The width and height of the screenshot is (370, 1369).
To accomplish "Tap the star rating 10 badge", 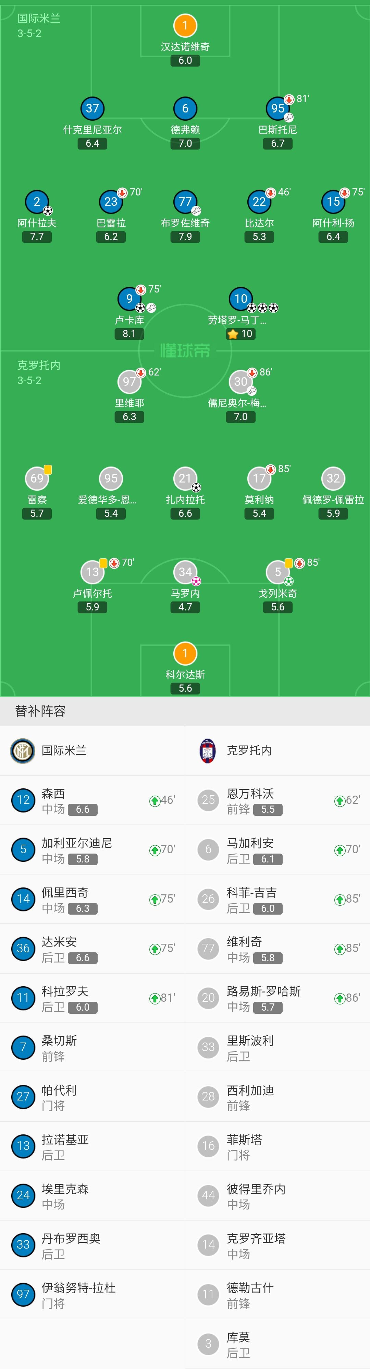I will pos(241,334).
